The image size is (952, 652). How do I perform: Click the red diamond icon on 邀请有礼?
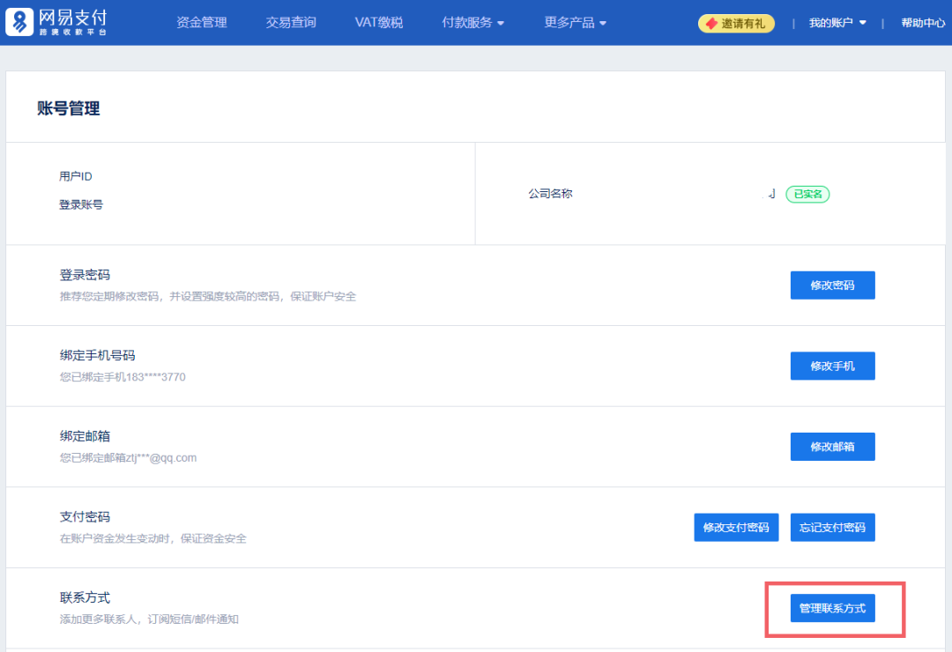tap(711, 24)
